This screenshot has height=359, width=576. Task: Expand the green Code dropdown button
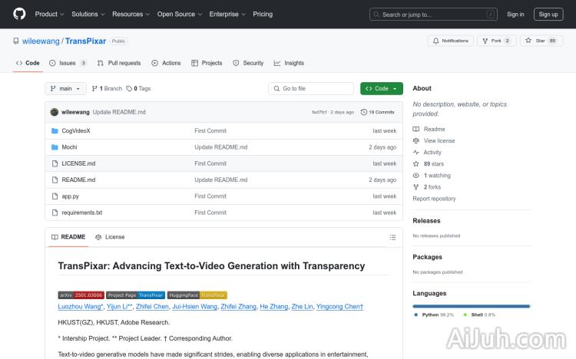(381, 89)
